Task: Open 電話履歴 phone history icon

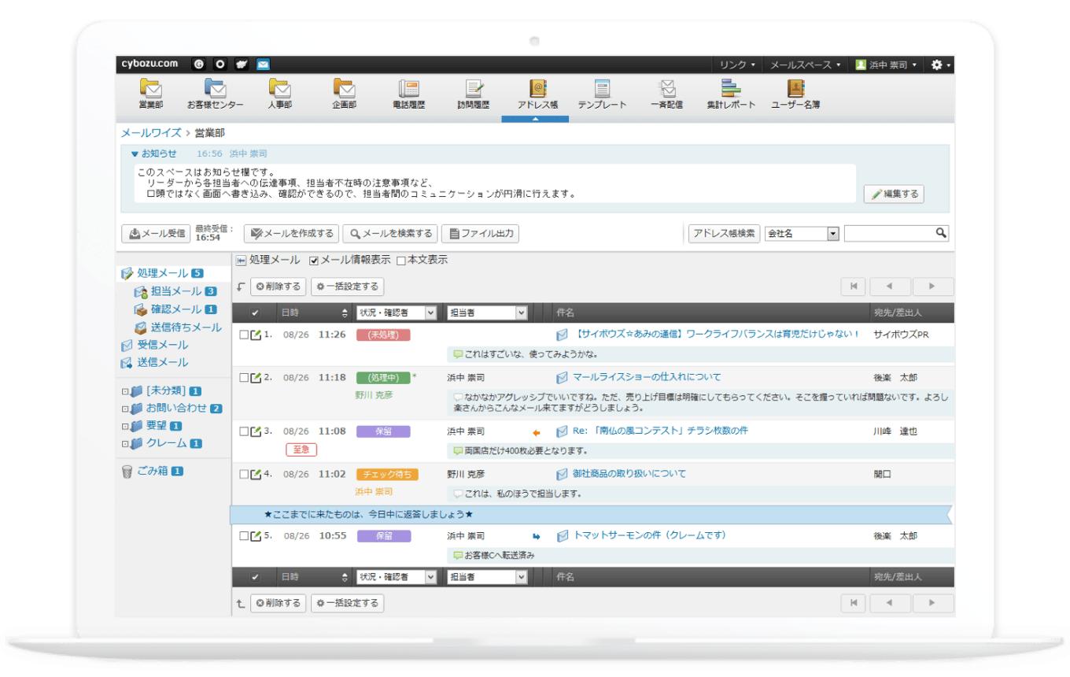Action: click(x=408, y=88)
